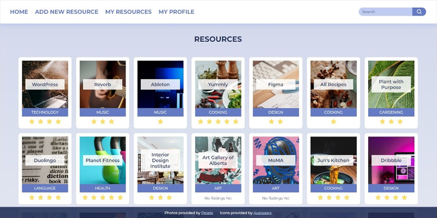Open the WordPress resource thumbnail
The image size is (437, 218).
[45, 84]
